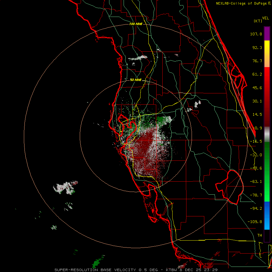Viewport: 272px width, 272px height.
Task: Select the -63.1 scale value
Action: tap(256, 182)
